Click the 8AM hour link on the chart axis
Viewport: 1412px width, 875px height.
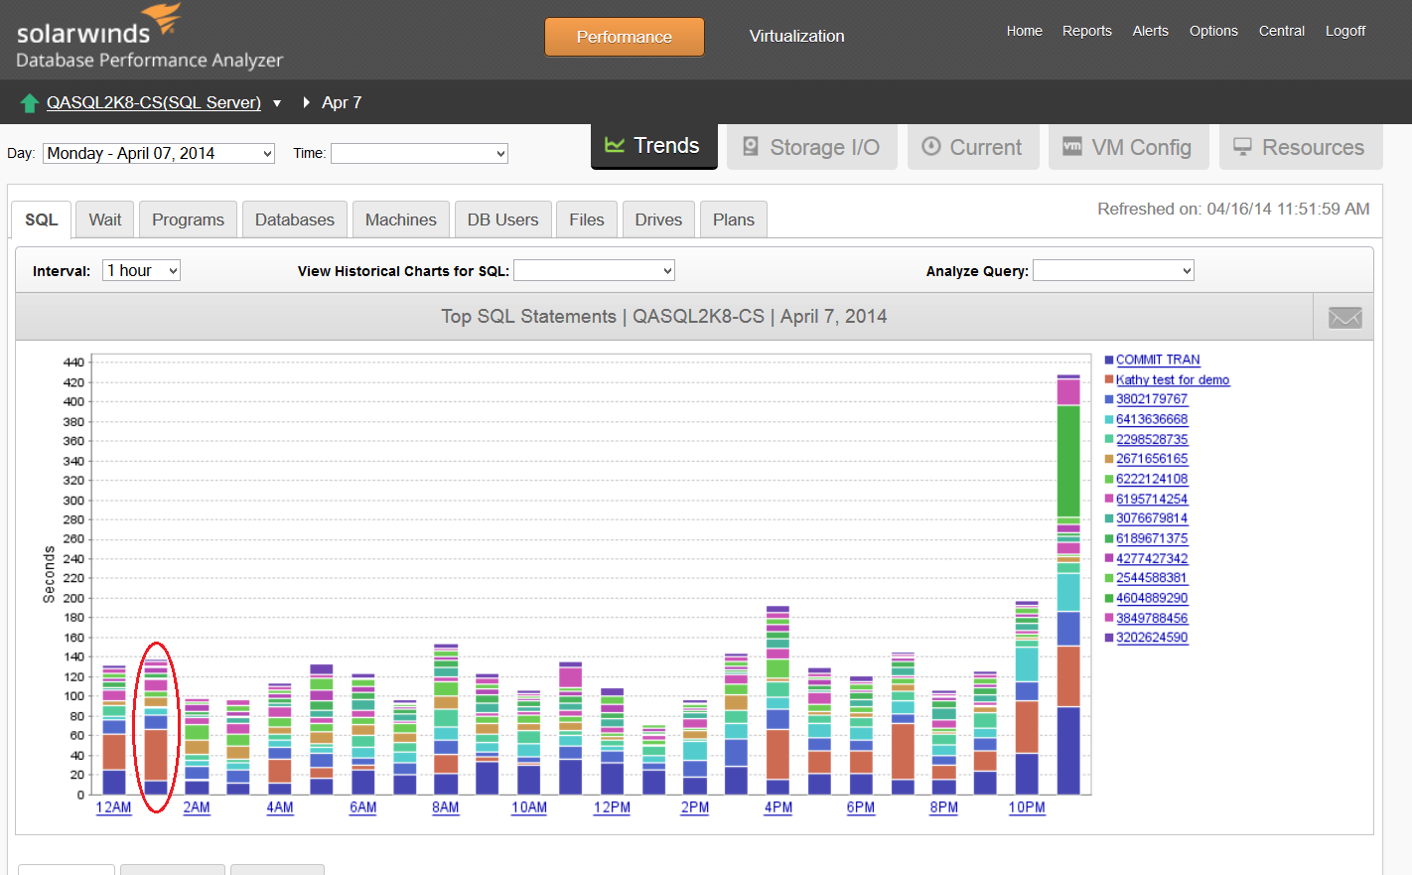[446, 807]
